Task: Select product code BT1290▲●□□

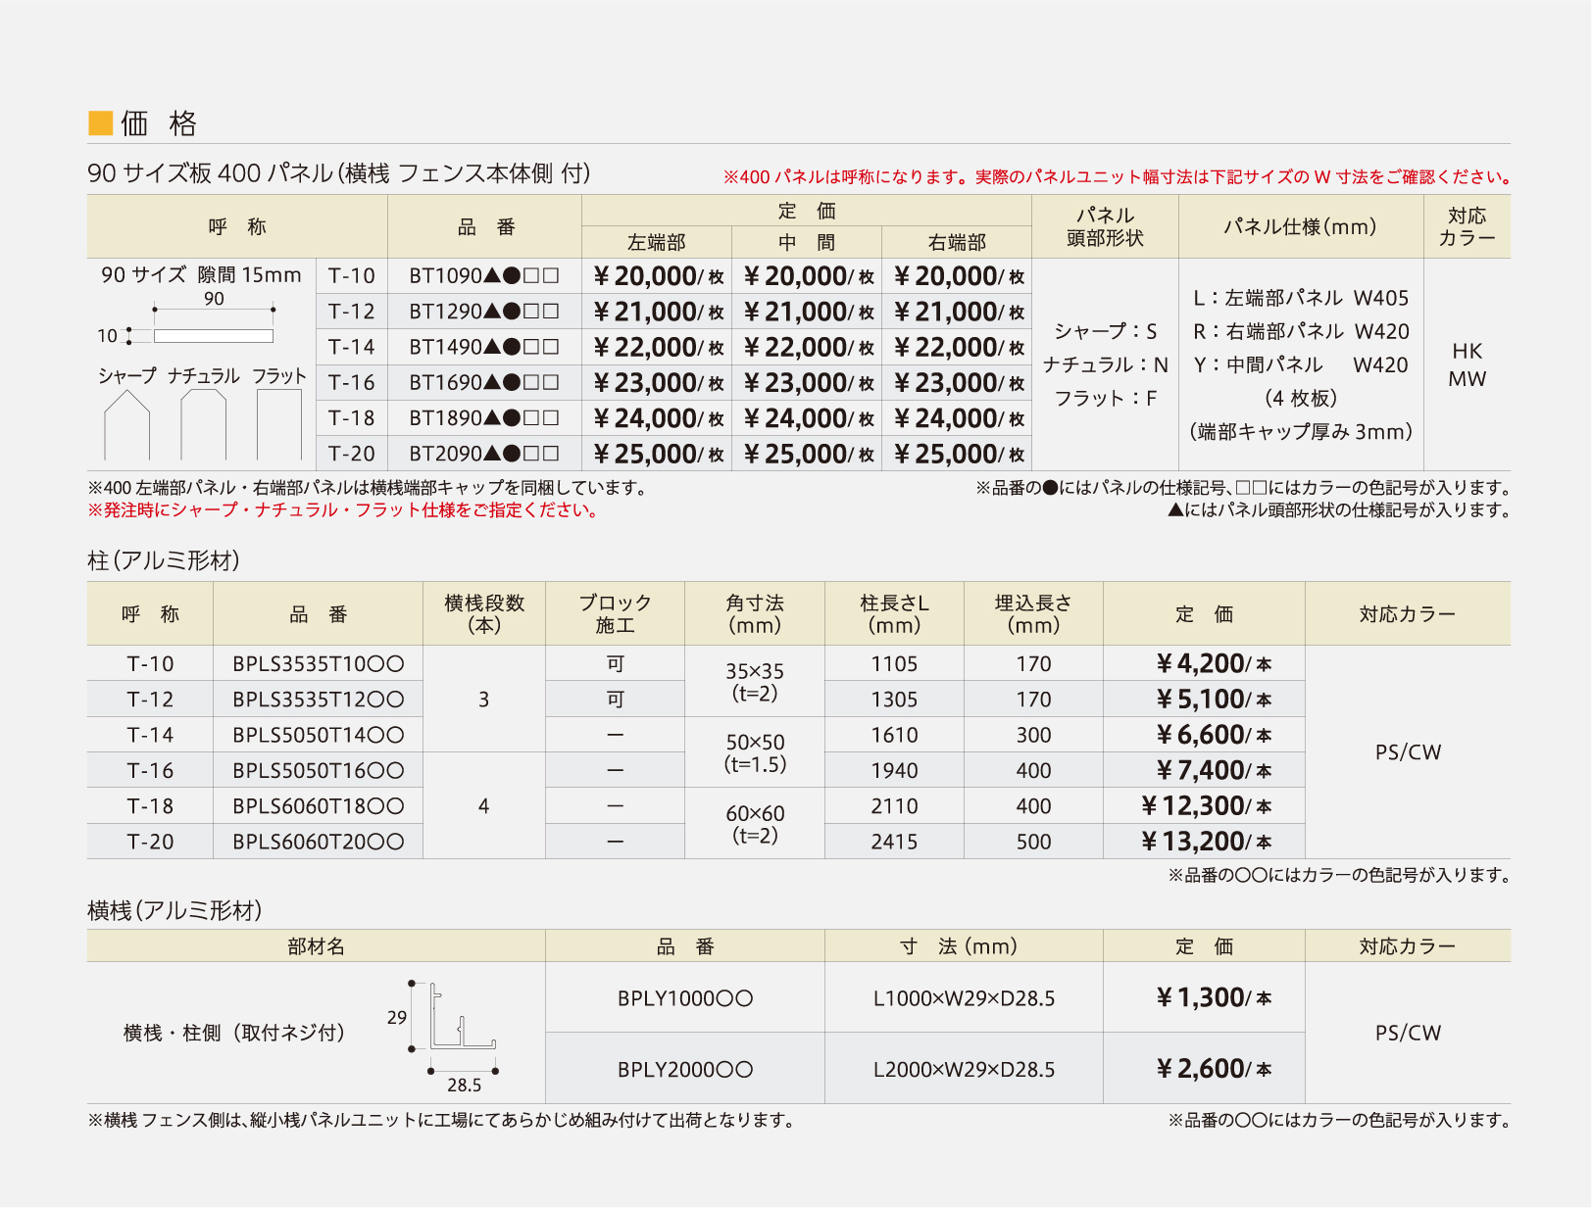Action: coord(484,312)
